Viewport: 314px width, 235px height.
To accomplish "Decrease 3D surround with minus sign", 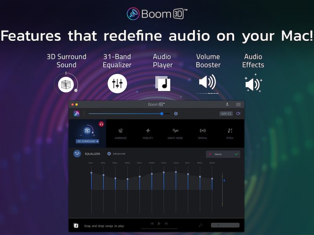I will point(81,135).
